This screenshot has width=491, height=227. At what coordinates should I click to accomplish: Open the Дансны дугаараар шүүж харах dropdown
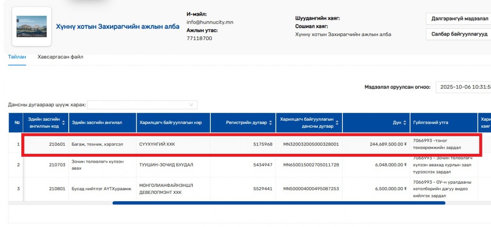pyautogui.click(x=142, y=105)
